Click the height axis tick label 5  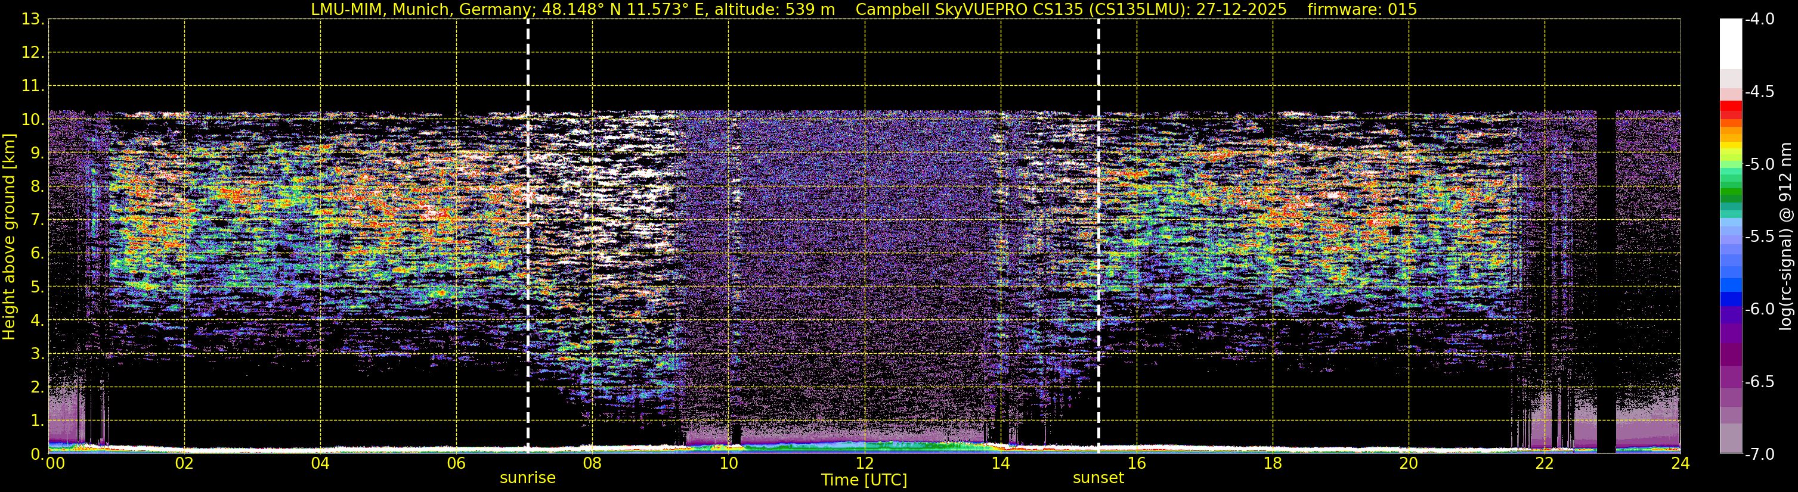[x=37, y=287]
